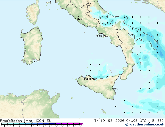
Task: Select the 45–50 mm legend swatch
Action: tap(77, 124)
